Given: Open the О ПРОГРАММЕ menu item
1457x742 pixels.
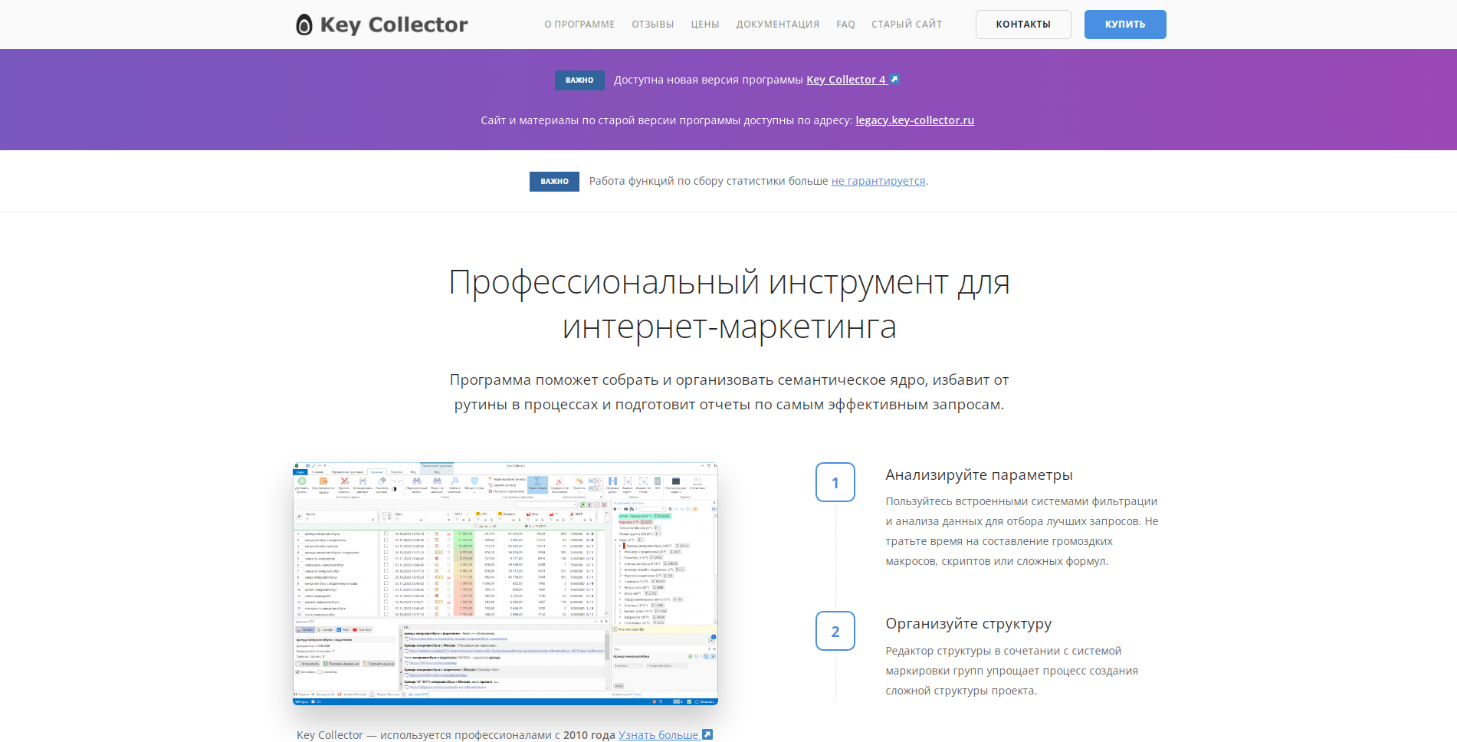Looking at the screenshot, I should point(579,25).
